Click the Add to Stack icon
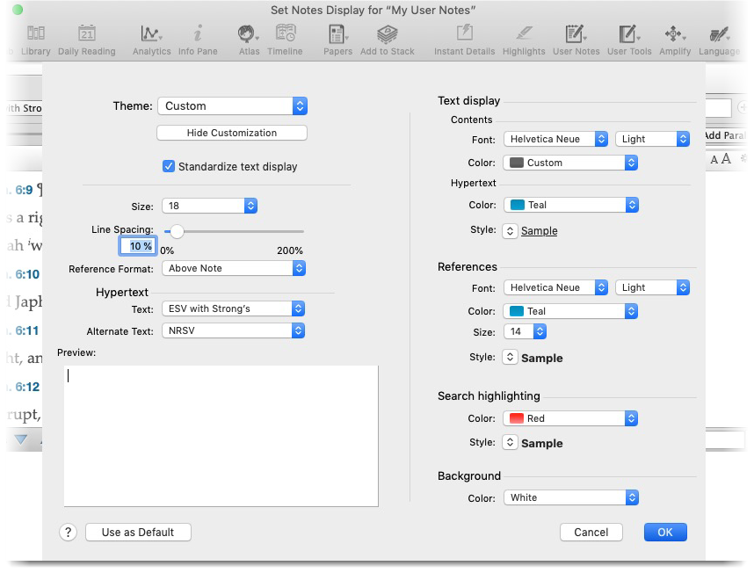The image size is (754, 573). pyautogui.click(x=387, y=34)
